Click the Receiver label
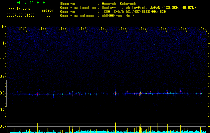 click(68, 12)
